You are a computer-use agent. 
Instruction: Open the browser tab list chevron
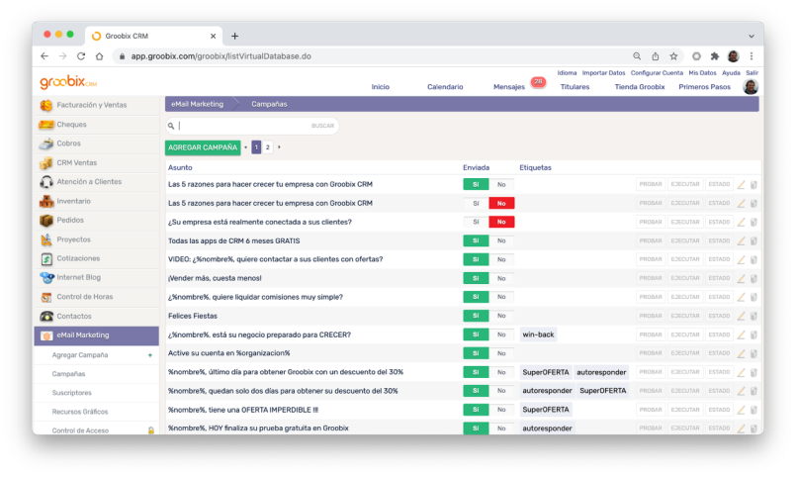(x=752, y=36)
